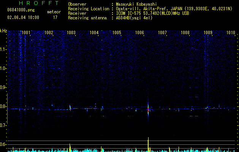Screen dimensions: 239x152
Task: Click the 1003 time axis marker
Action: pos(71,33)
